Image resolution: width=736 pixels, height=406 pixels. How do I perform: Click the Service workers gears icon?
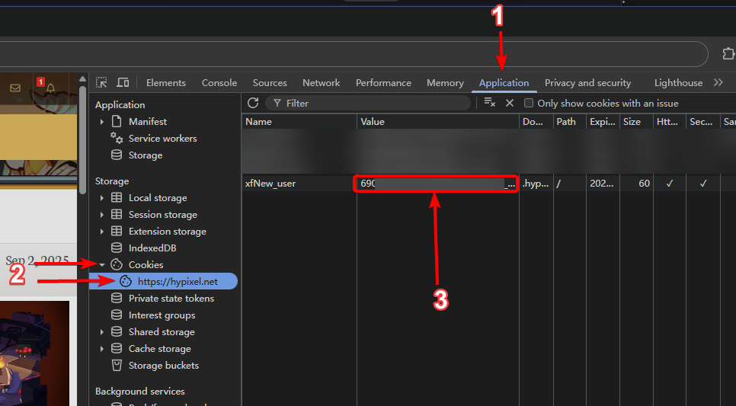coord(117,138)
